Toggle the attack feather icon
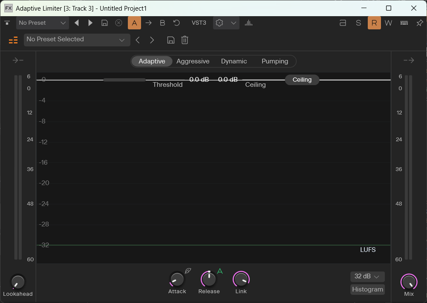The width and height of the screenshot is (427, 303). 188,271
